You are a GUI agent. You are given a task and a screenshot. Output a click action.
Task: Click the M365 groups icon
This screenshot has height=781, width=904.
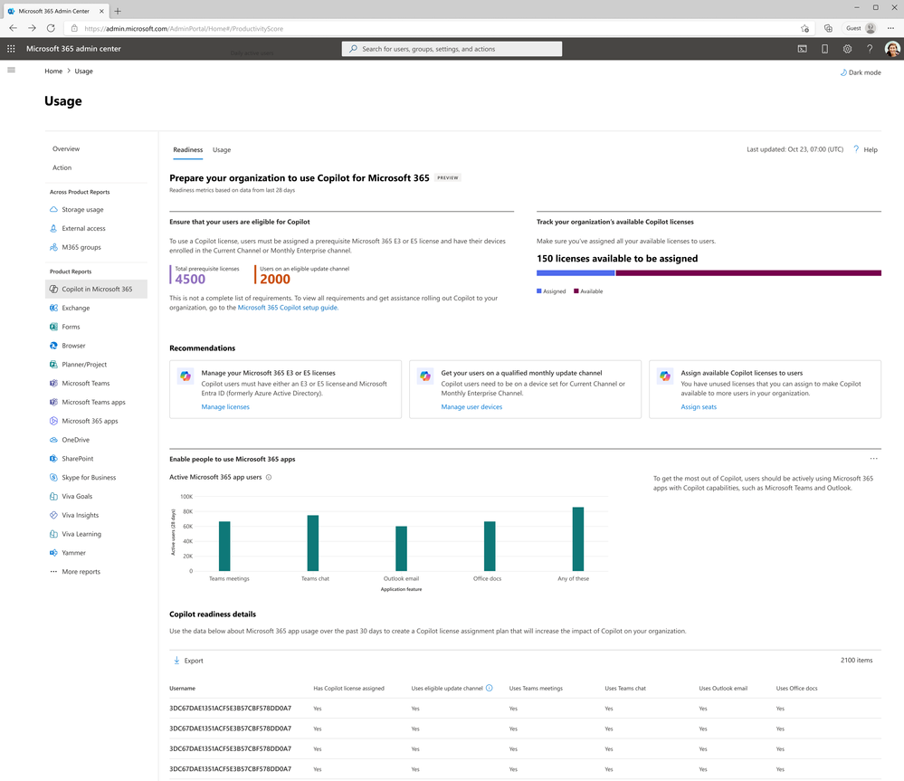53,247
